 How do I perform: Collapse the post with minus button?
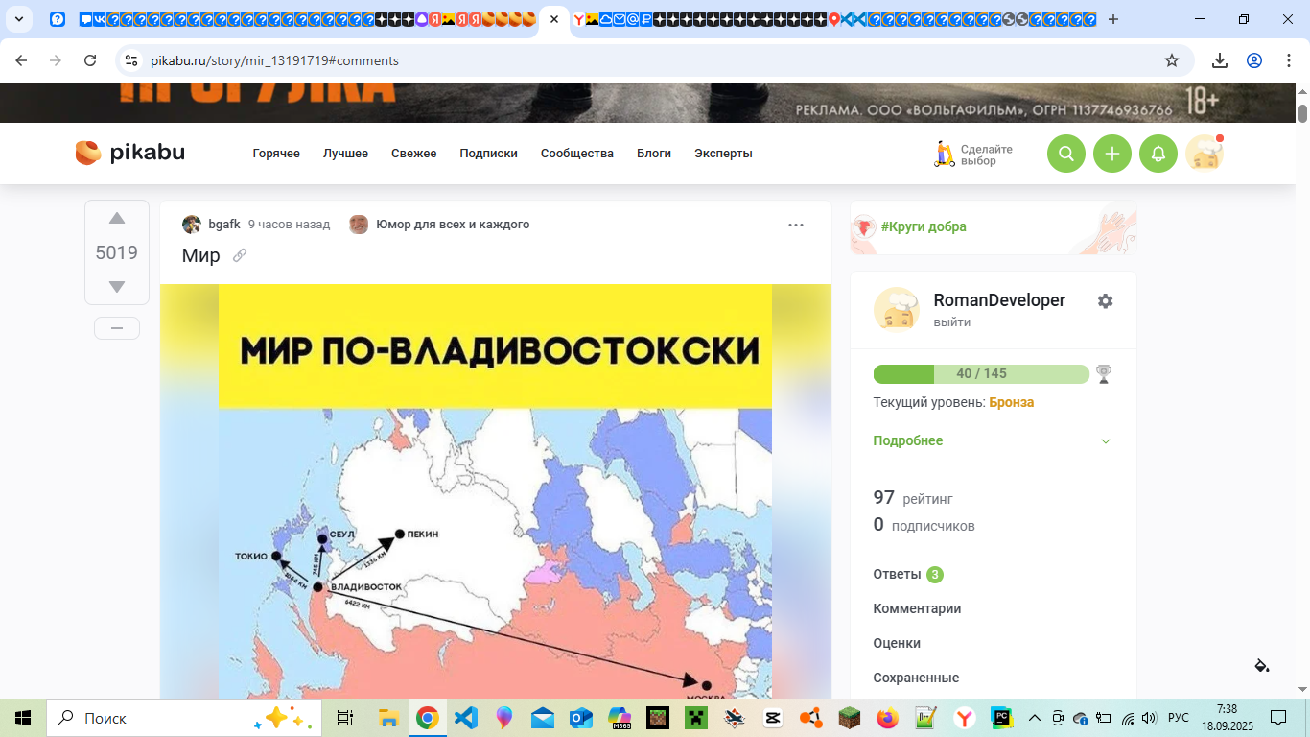tap(117, 328)
